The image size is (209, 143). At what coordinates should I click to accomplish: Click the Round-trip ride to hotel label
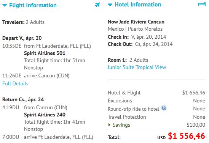click(133, 109)
